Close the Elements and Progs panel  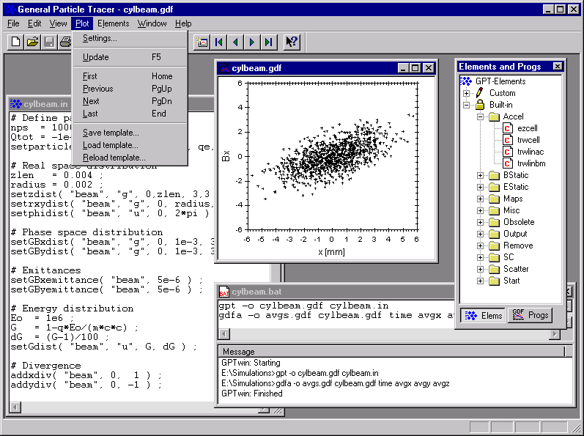[558, 67]
